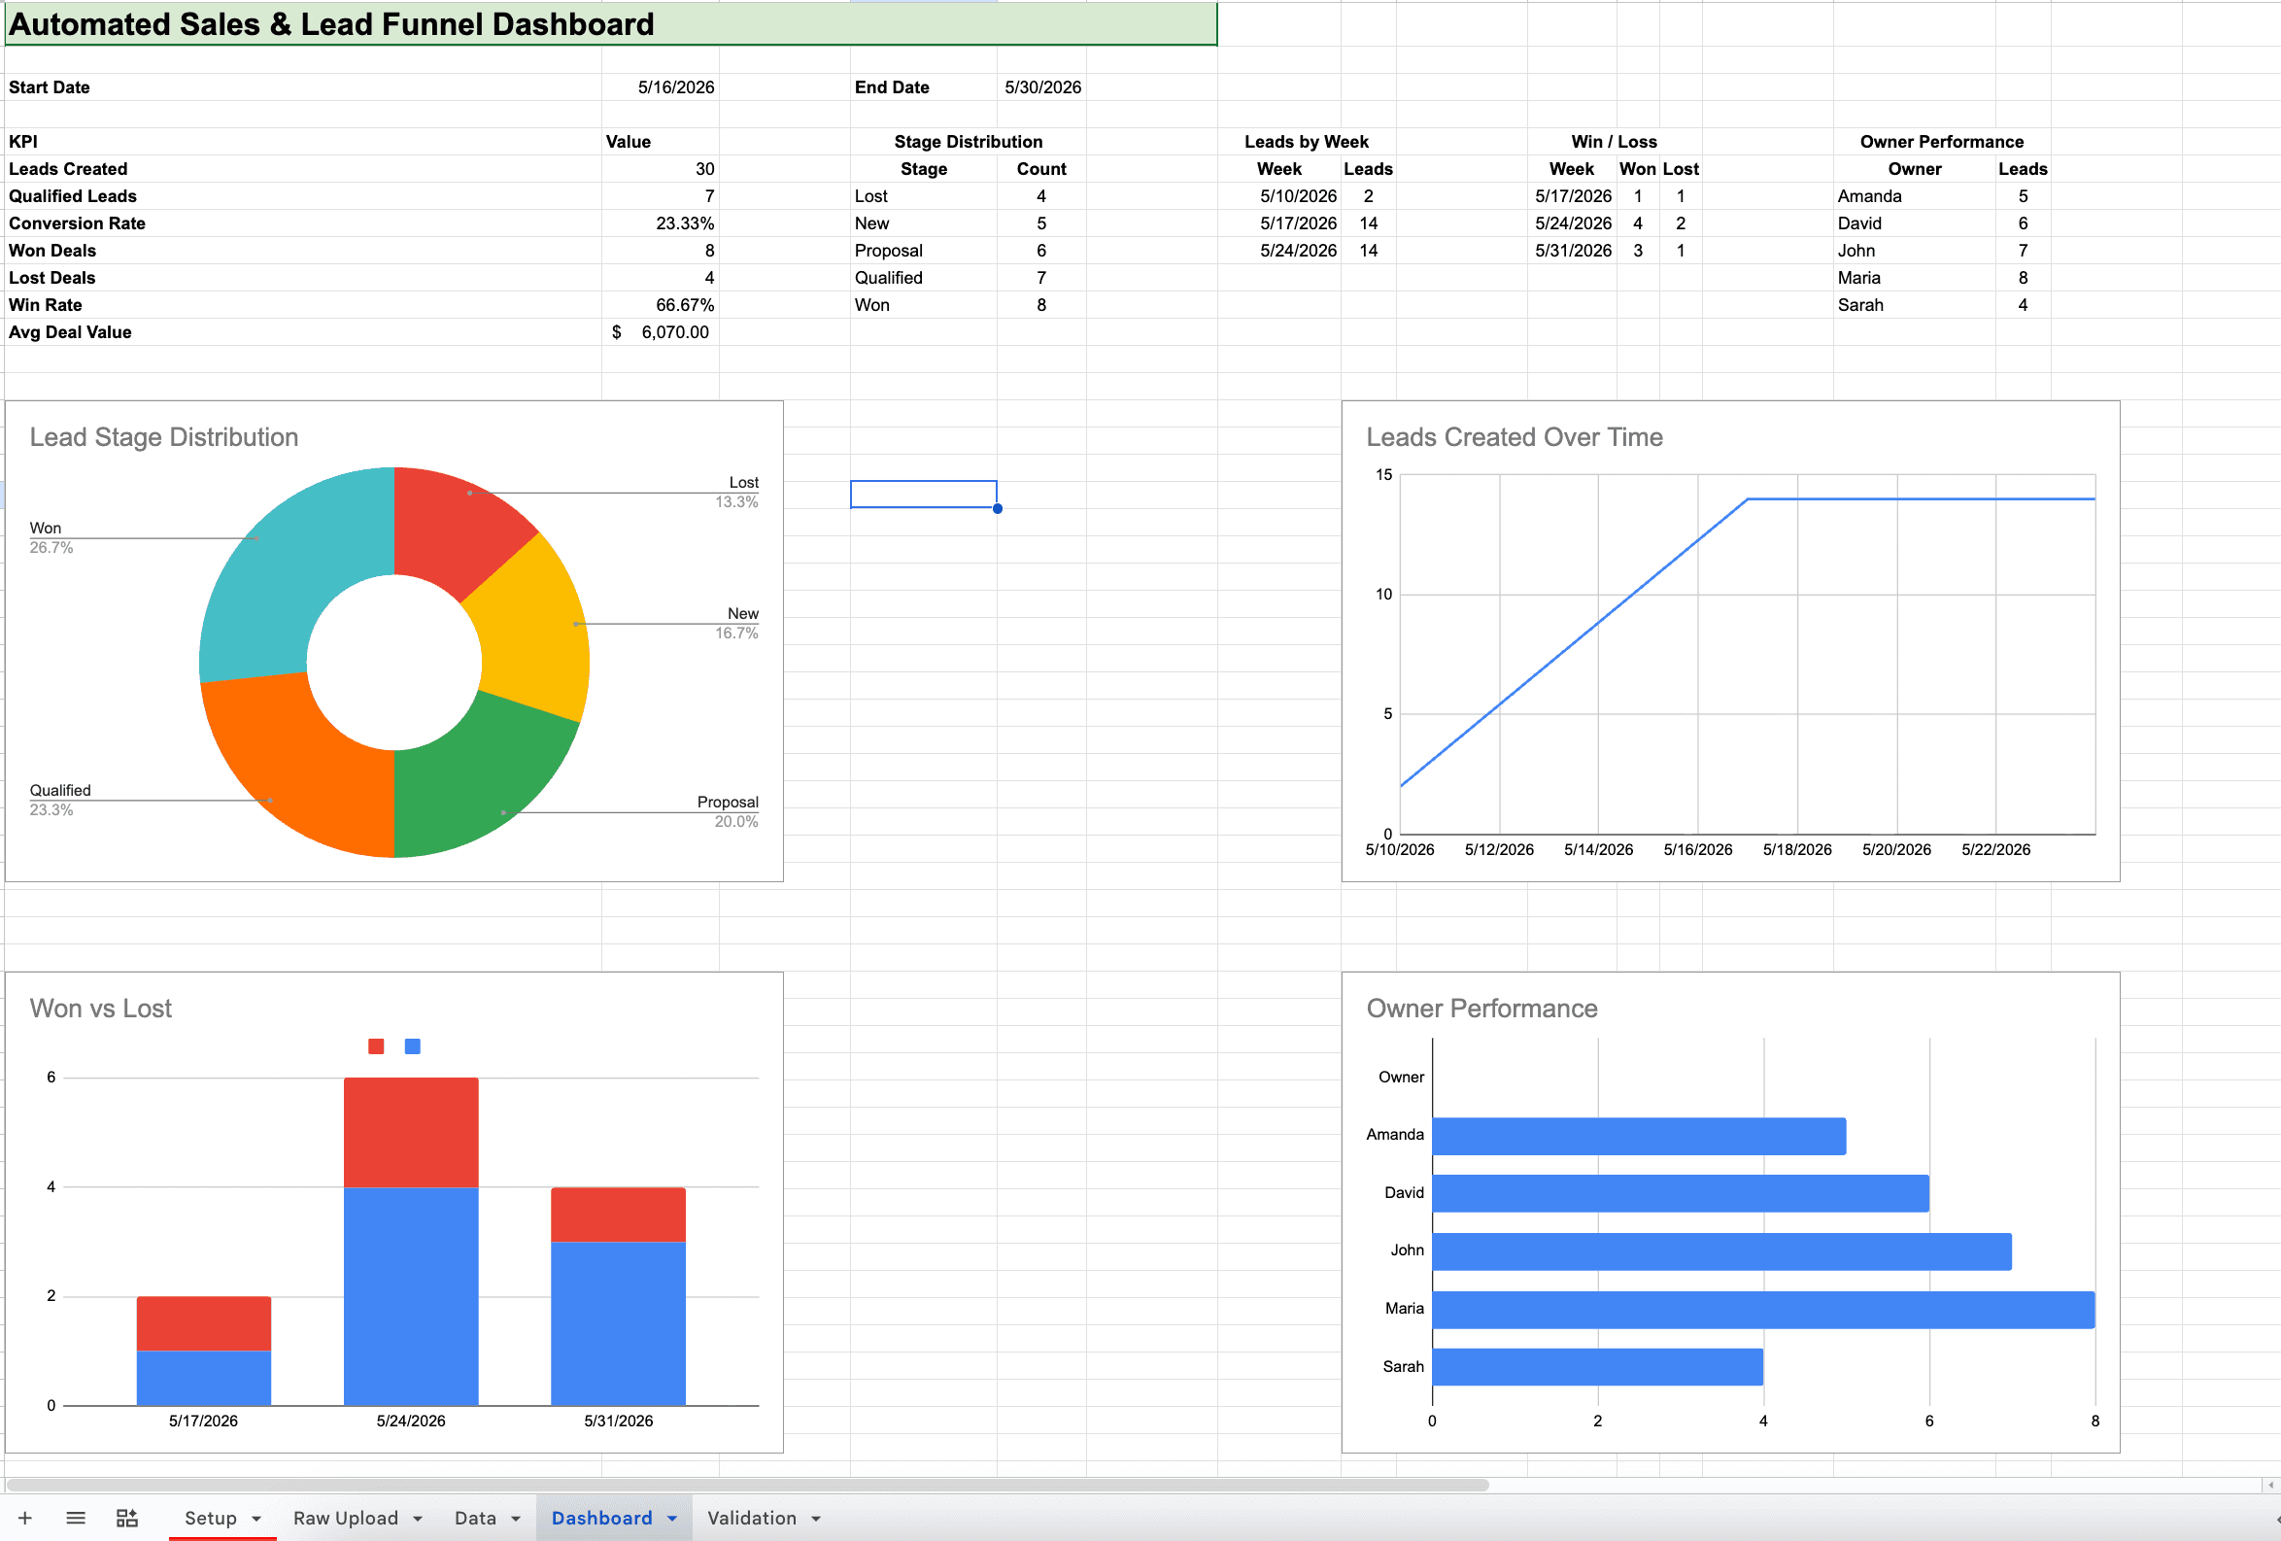Click the dashboard title cell
This screenshot has width=2281, height=1541.
(610, 23)
